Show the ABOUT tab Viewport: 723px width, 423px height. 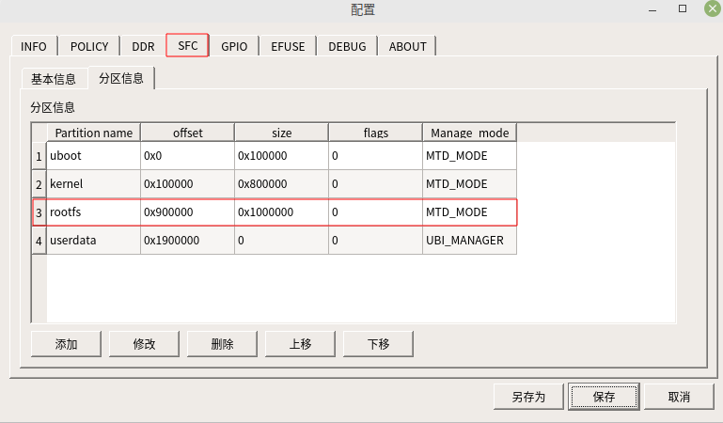click(x=407, y=46)
